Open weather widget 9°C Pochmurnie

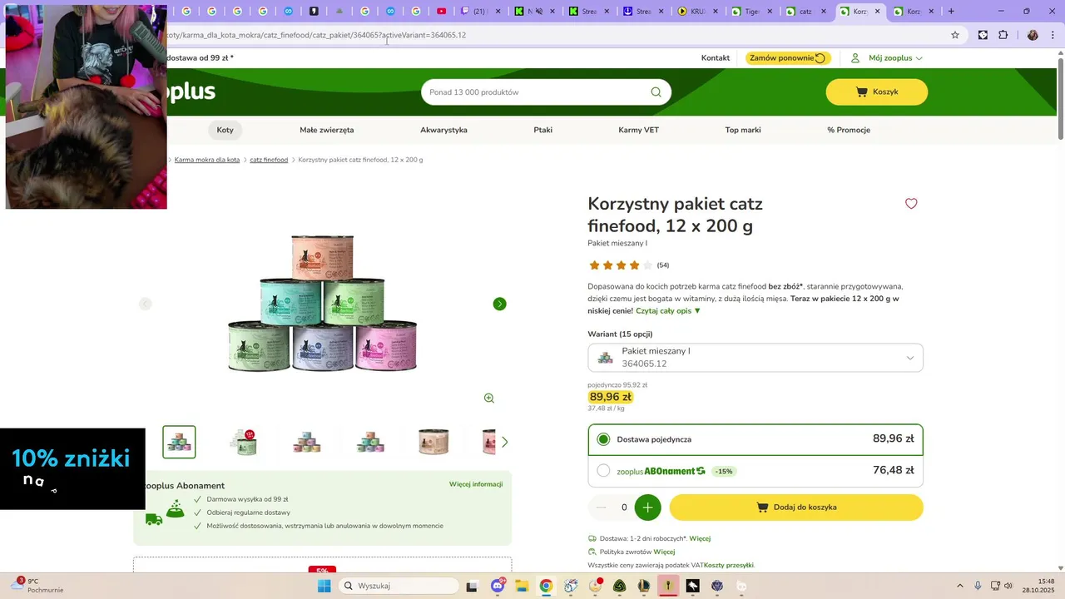click(37, 586)
